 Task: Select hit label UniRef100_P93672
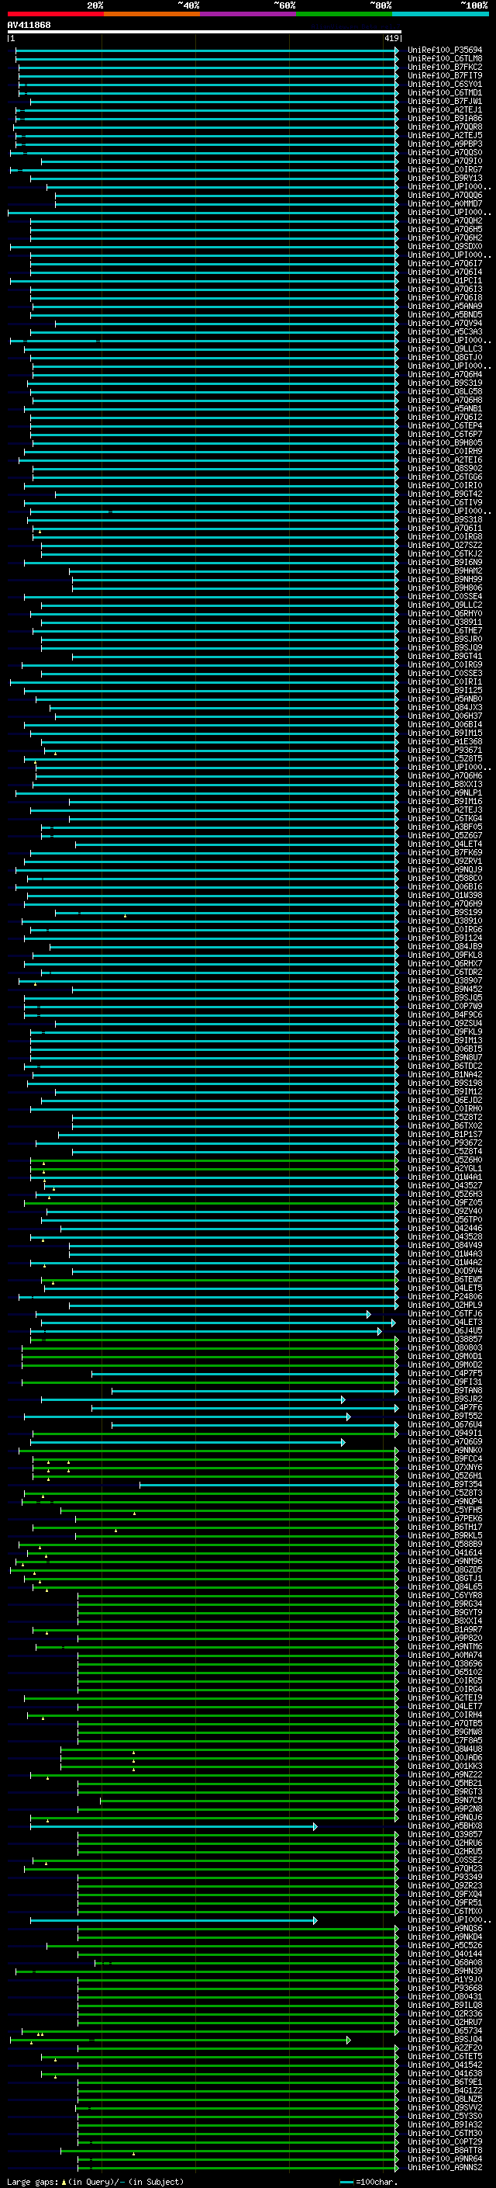[x=444, y=1143]
